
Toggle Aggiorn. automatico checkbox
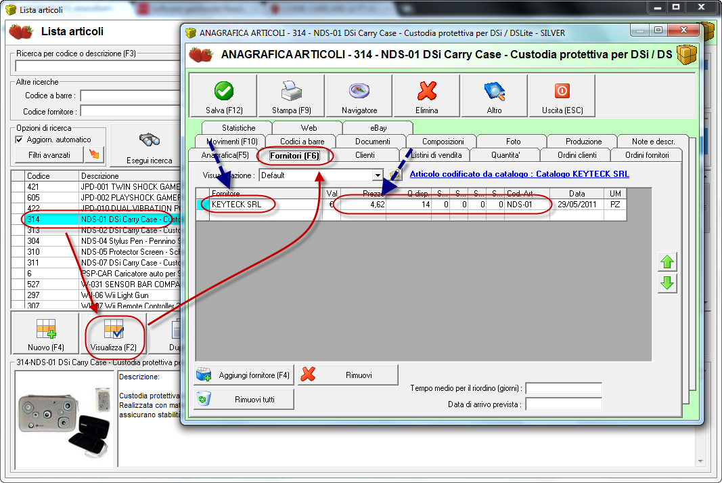pos(20,140)
